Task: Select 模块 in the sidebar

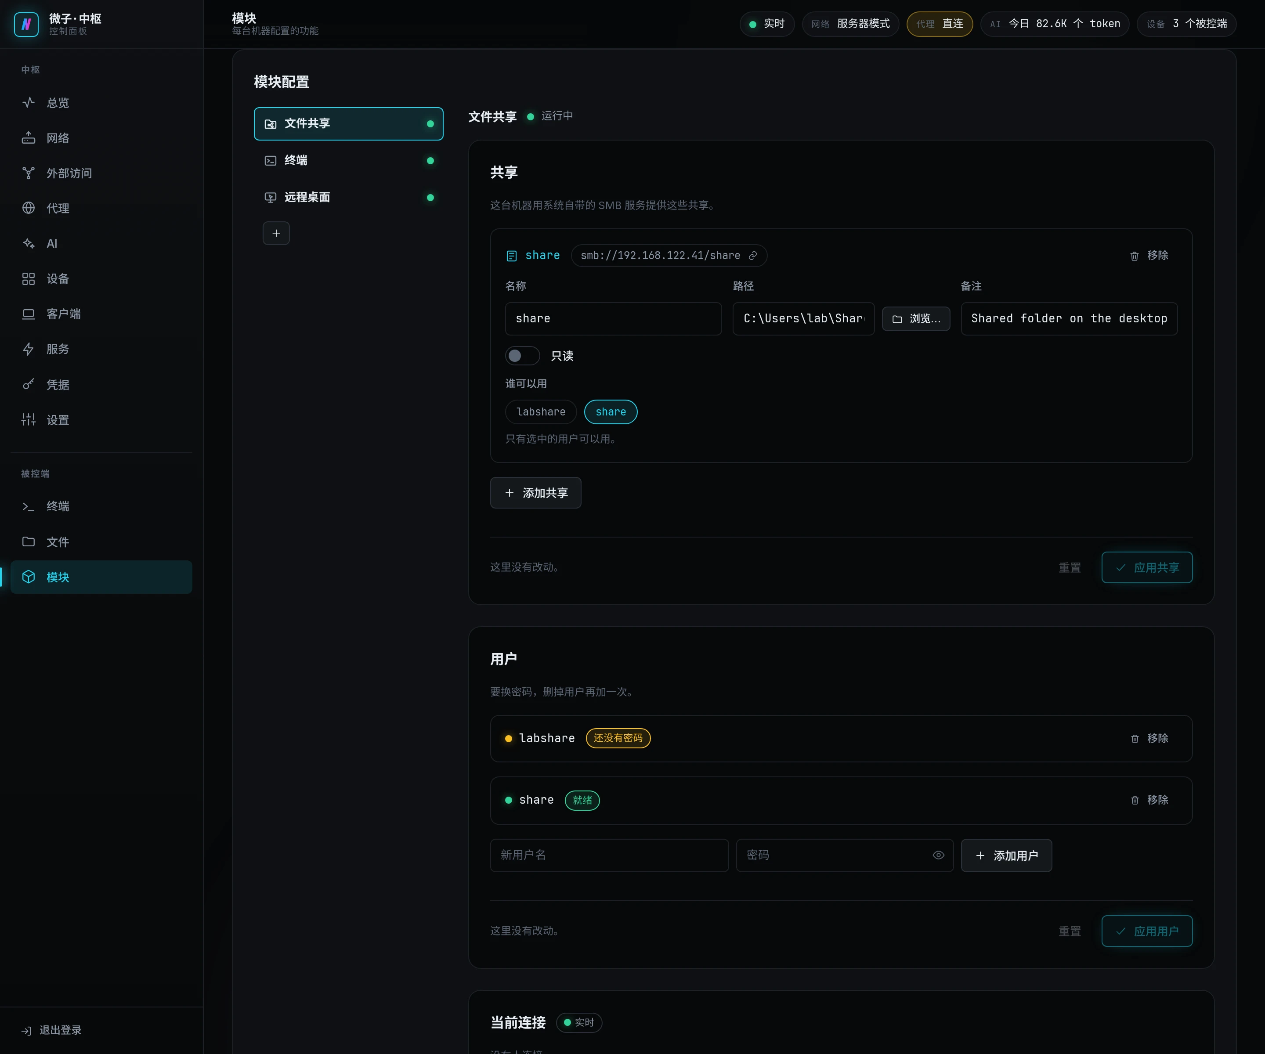Action: click(x=101, y=577)
